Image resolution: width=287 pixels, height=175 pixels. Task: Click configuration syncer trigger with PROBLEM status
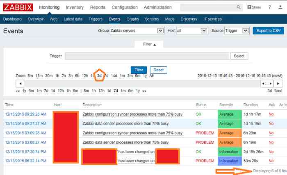pyautogui.click(x=132, y=133)
